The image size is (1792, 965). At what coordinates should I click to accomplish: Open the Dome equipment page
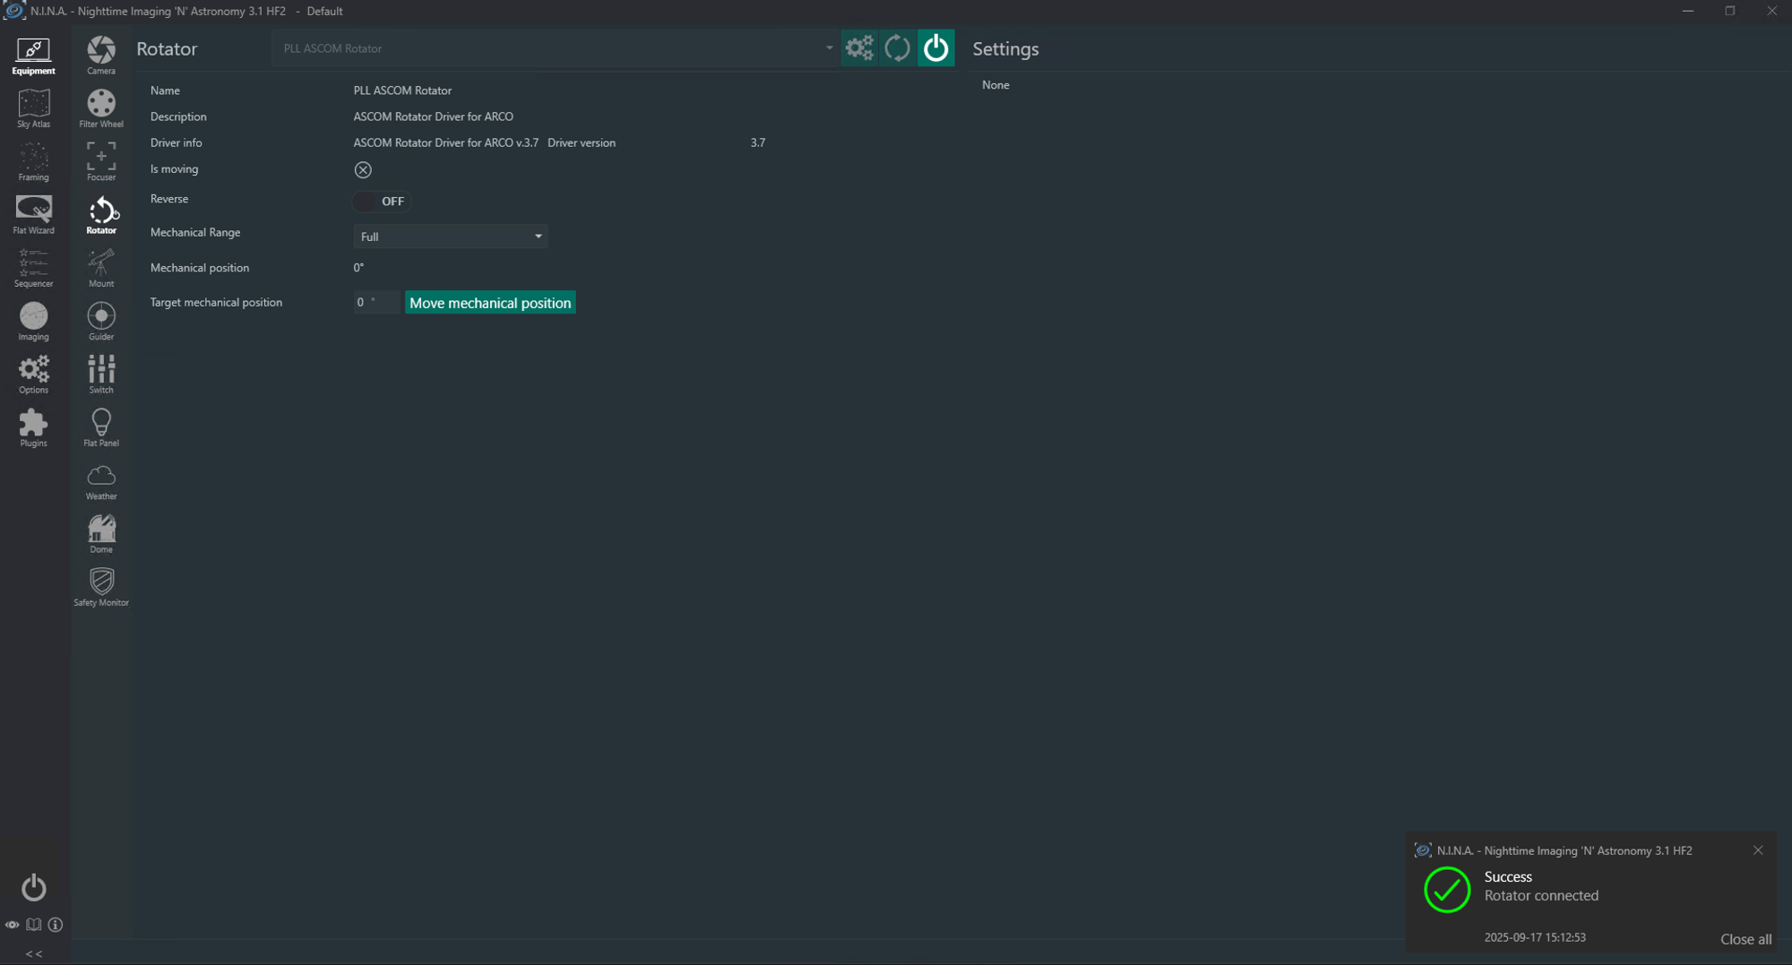(x=101, y=534)
